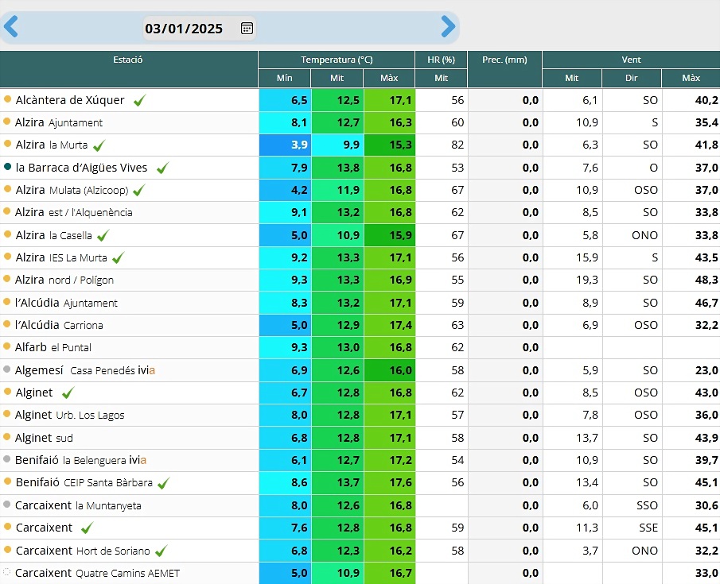Click the grey dot for Benifaió la Belenguera

point(6,458)
